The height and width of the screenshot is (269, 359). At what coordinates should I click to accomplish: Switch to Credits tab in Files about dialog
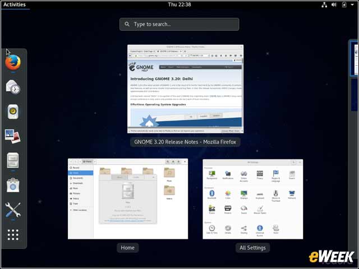136,177
